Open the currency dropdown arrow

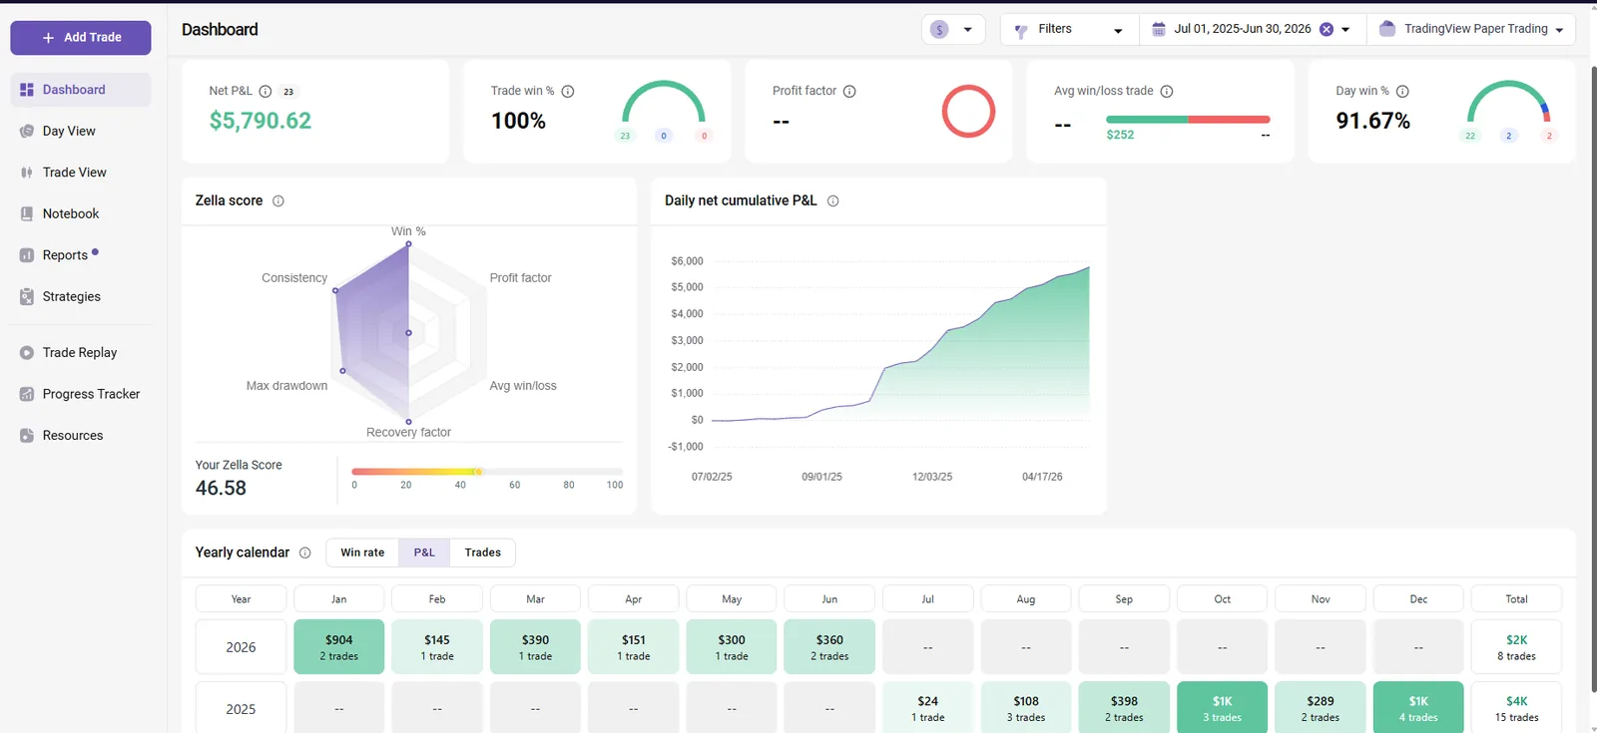tap(967, 29)
